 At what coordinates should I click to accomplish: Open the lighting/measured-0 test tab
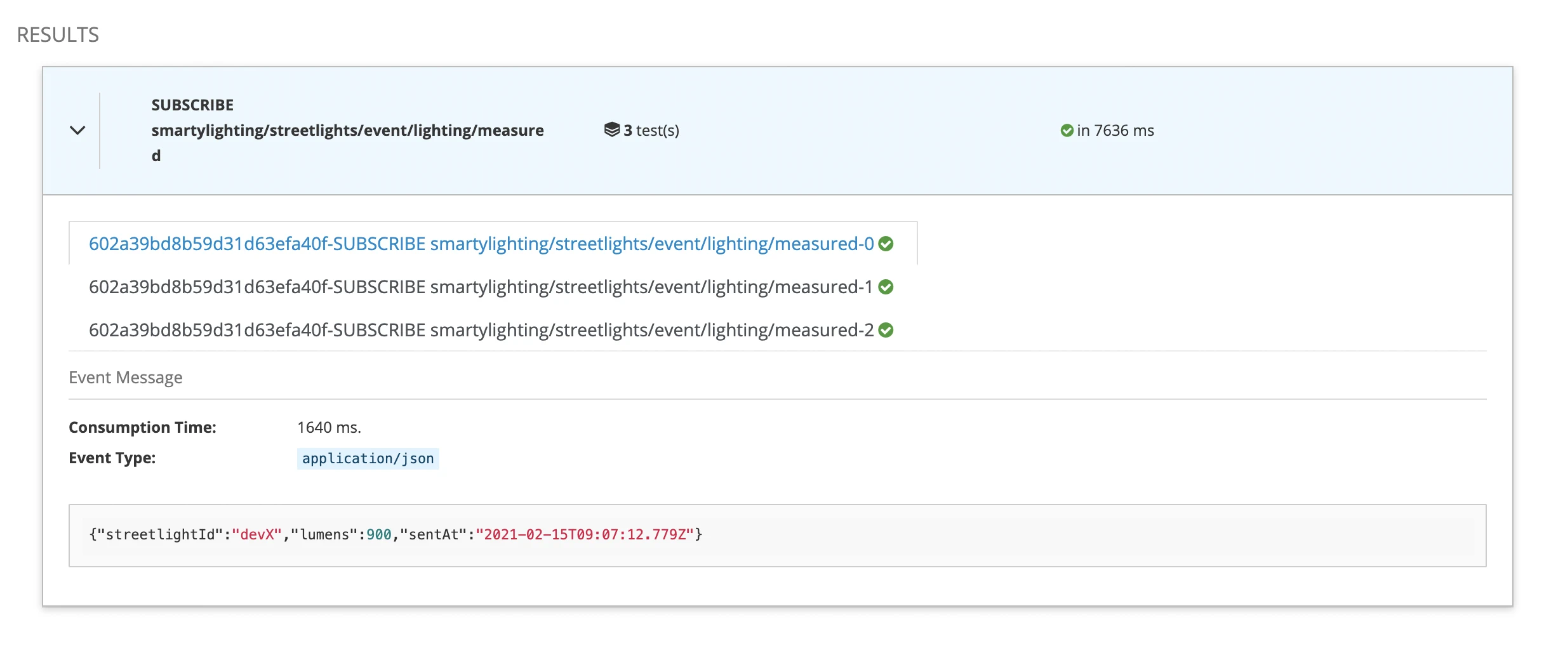pyautogui.click(x=481, y=244)
